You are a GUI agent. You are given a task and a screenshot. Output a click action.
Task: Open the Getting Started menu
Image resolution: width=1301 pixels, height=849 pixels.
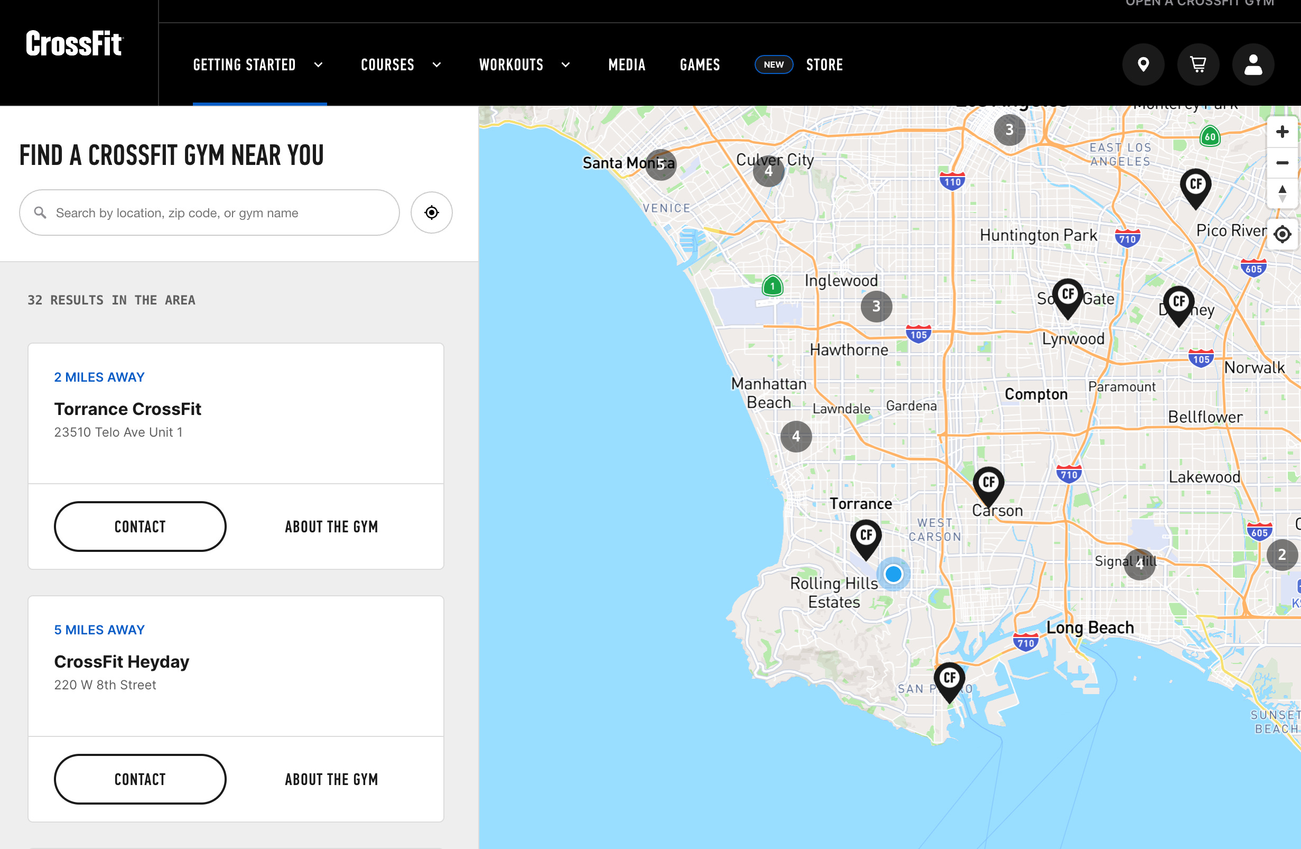pyautogui.click(x=244, y=64)
